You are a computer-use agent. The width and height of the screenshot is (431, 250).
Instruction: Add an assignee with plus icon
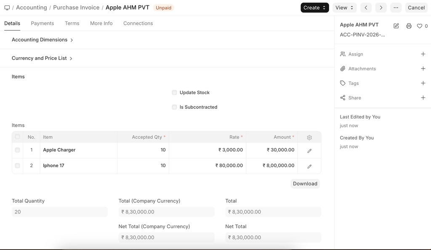[423, 54]
